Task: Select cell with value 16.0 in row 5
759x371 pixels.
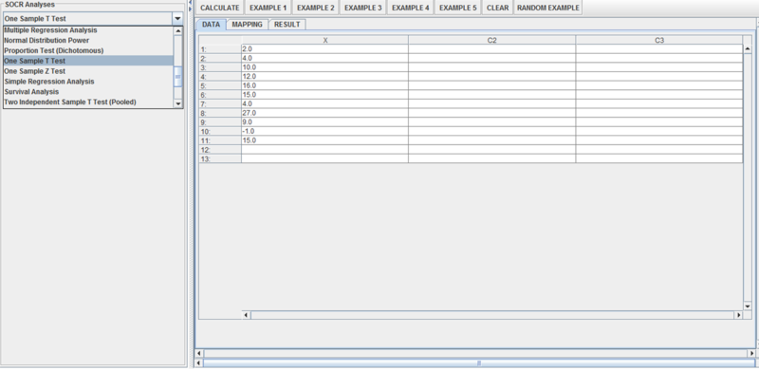Action: coord(325,85)
